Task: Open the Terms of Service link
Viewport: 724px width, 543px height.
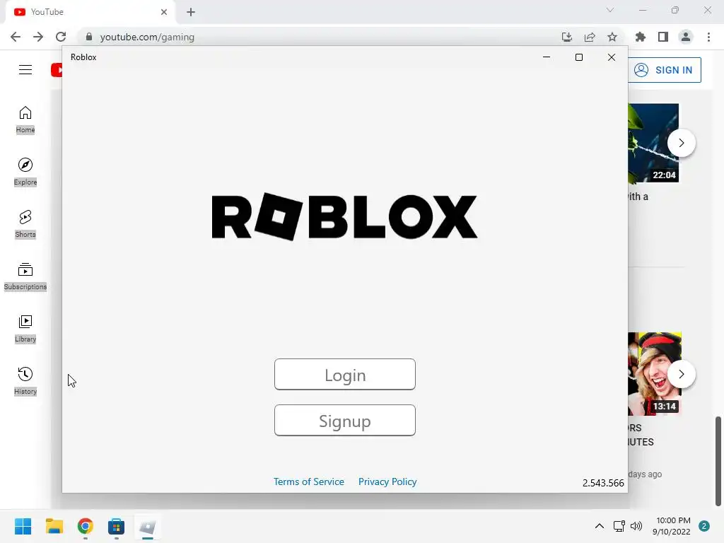Action: (308, 481)
